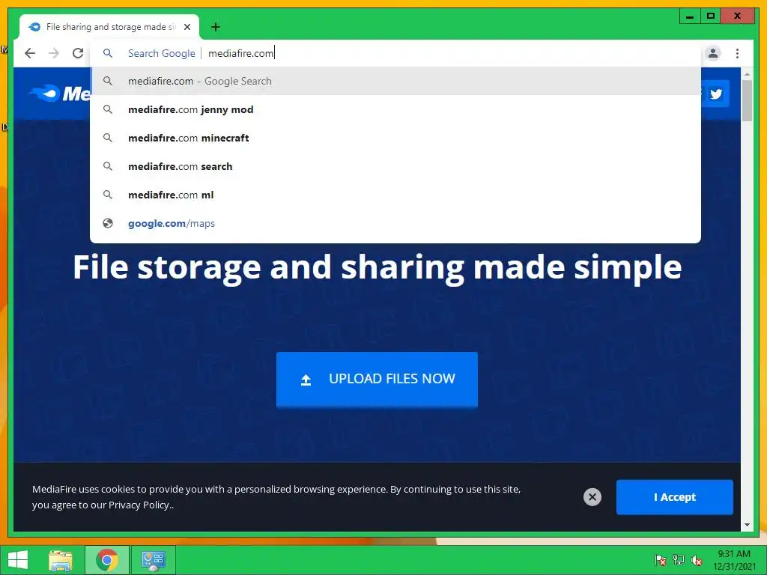Dismiss the cookie banner with X
767x575 pixels.
click(592, 497)
